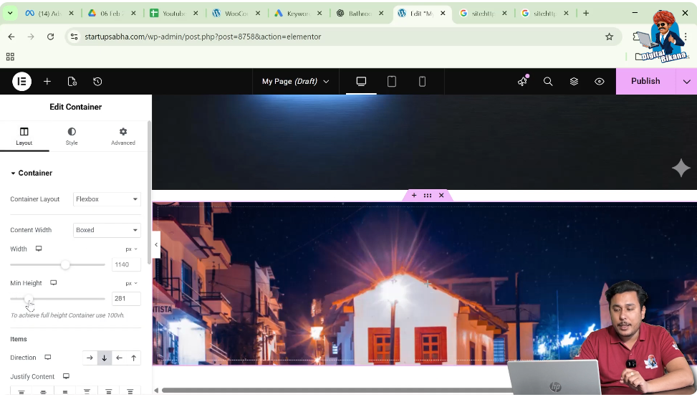697x397 pixels.
Task: Open the document Page Settings icon
Action: coord(72,82)
